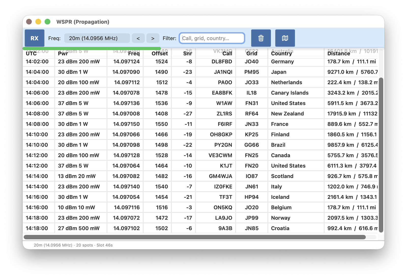Viewport: 407px width, 279px height.
Task: Click power value 27 dBm 500 mW
Action: (x=79, y=228)
